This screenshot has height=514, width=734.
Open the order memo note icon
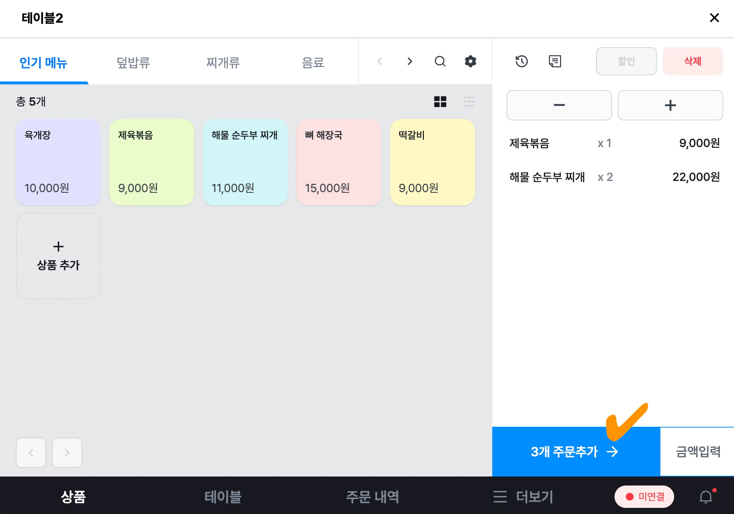(x=555, y=61)
